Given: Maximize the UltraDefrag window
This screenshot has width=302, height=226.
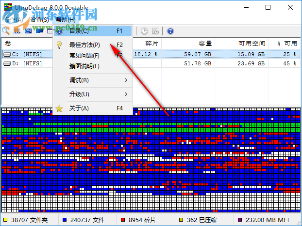Looking at the screenshot, I should pyautogui.click(x=268, y=7).
